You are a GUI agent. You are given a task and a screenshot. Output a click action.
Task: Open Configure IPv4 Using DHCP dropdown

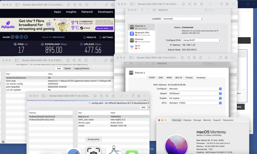[x=201, y=40]
